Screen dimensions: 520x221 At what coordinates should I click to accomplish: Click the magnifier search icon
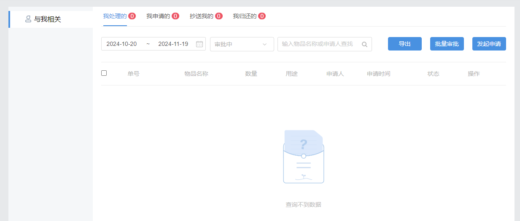(364, 44)
